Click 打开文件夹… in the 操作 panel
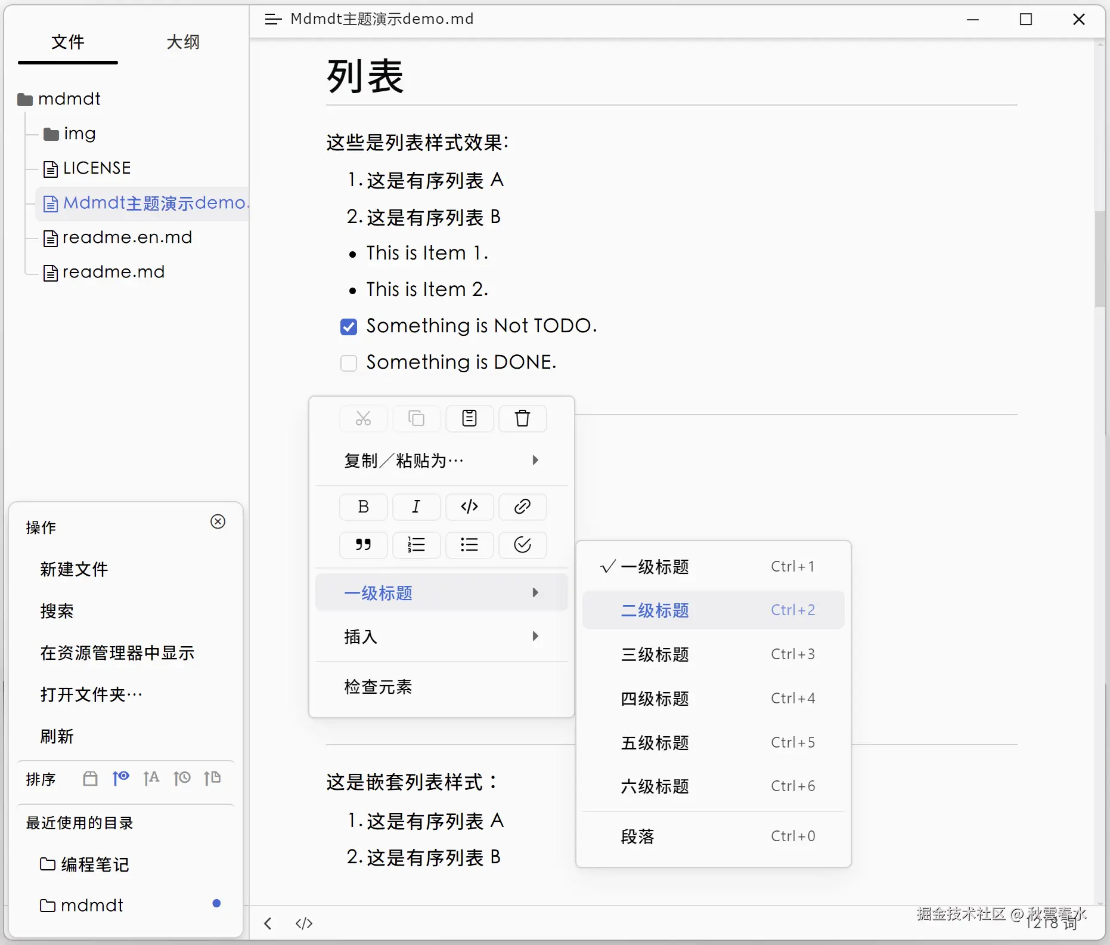 tap(91, 694)
